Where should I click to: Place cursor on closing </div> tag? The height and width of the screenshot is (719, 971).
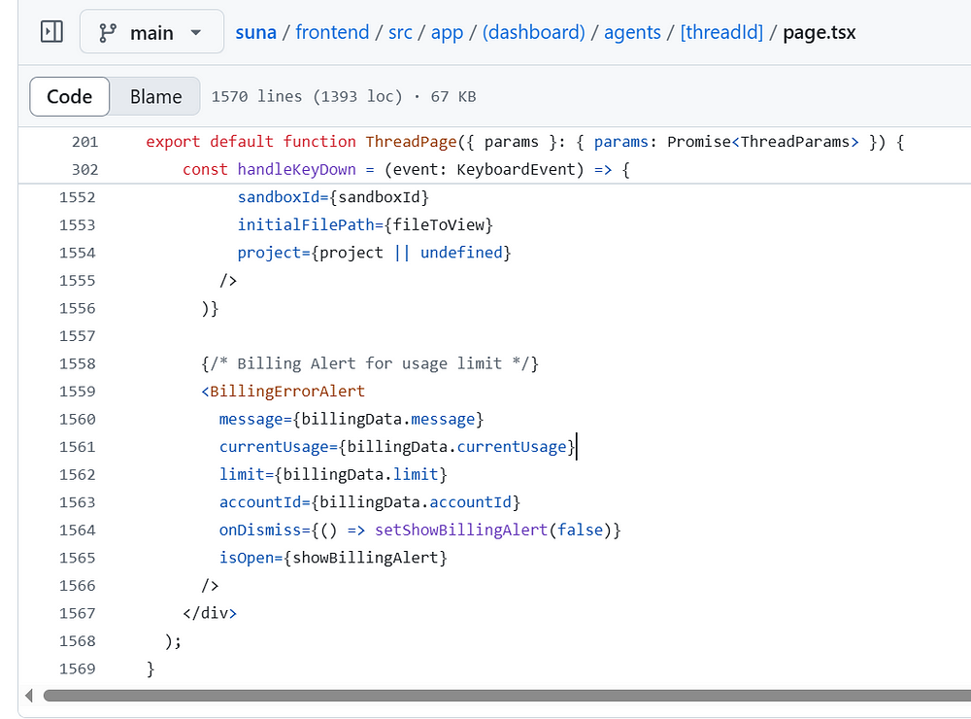pos(210,614)
